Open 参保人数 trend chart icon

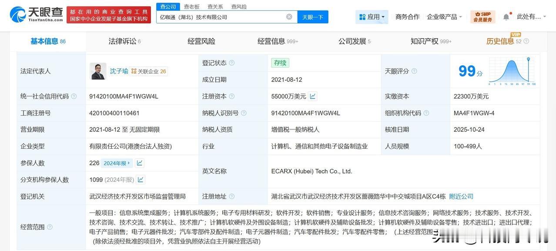pos(139,163)
